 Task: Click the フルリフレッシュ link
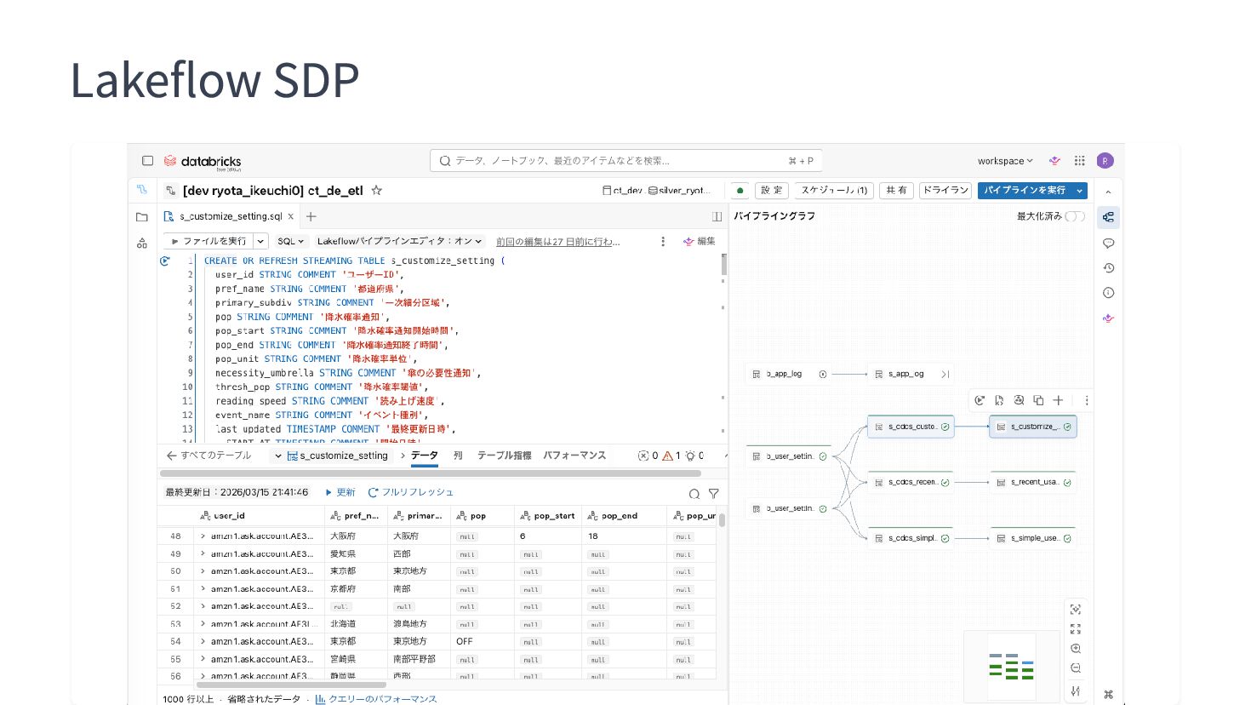coord(411,493)
